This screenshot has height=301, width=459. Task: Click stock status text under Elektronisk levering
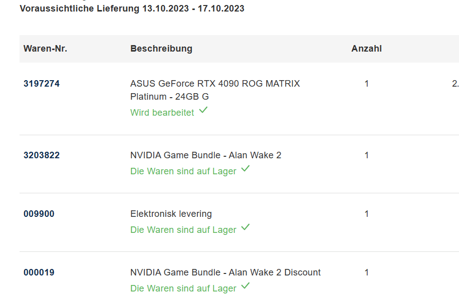(183, 230)
